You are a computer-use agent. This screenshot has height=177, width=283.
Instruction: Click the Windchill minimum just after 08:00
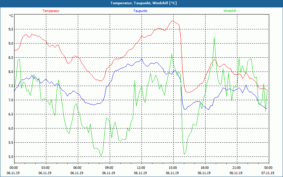click(101, 156)
